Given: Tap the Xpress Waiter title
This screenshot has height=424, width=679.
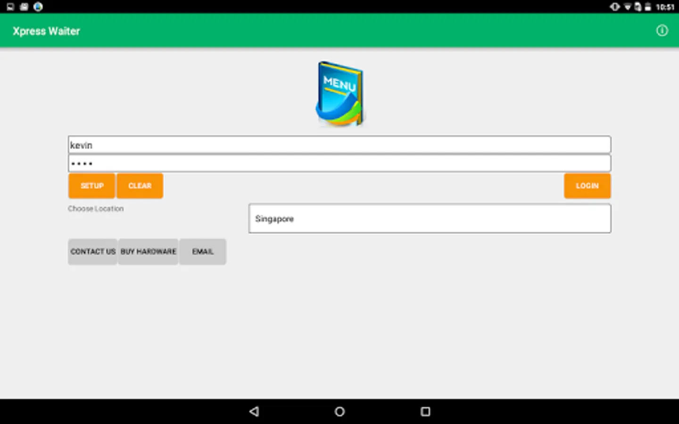Looking at the screenshot, I should coord(46,31).
